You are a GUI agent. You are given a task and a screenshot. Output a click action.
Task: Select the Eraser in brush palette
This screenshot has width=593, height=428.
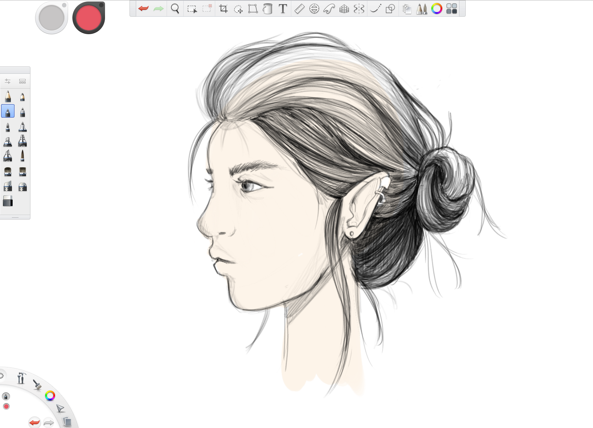click(8, 201)
